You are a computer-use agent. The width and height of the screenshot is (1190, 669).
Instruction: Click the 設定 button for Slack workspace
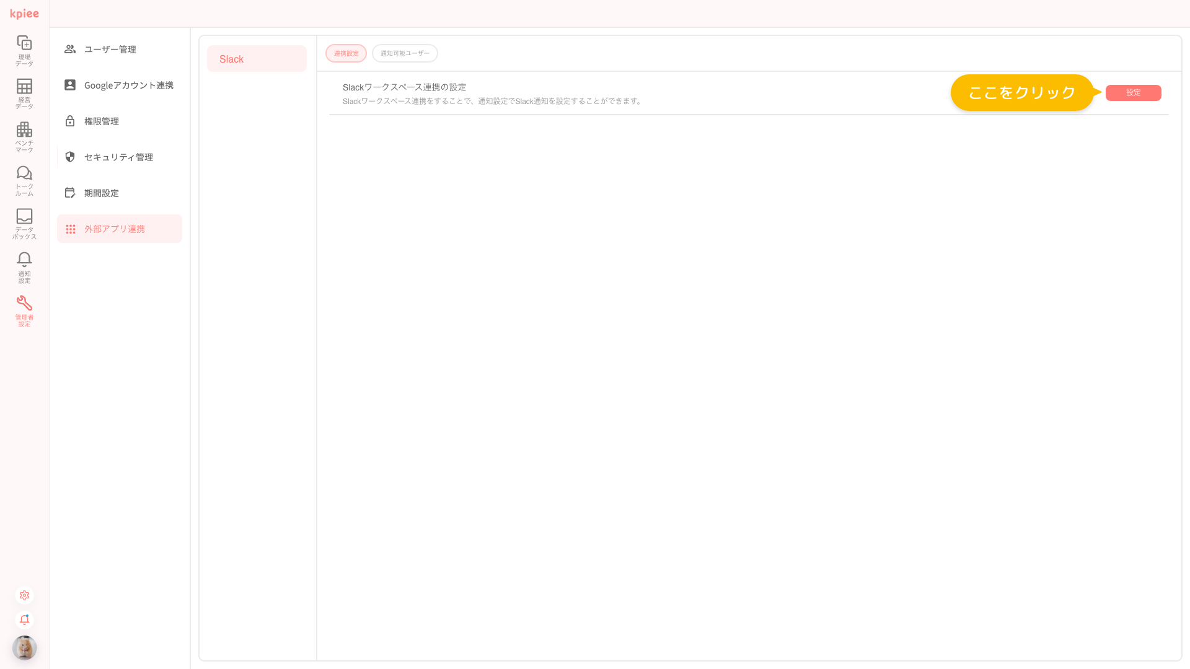coord(1133,93)
